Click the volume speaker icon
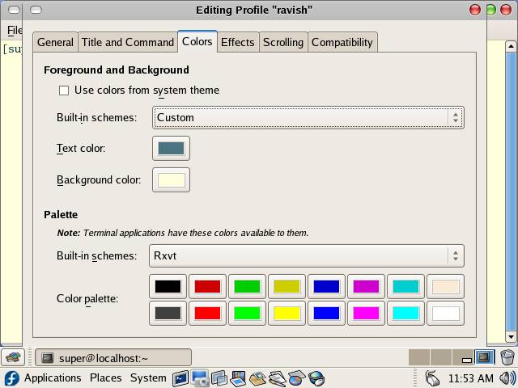The image size is (518, 388). pos(507,378)
